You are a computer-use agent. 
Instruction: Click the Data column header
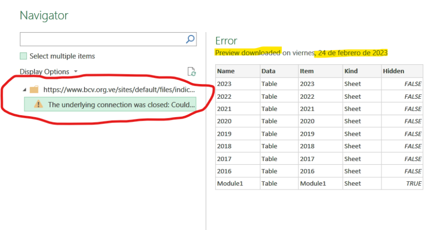(279, 71)
